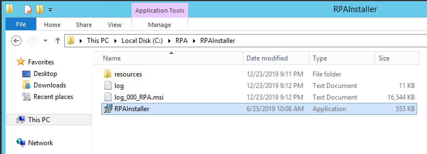
Task: Select the resources folder icon
Action: click(x=108, y=74)
